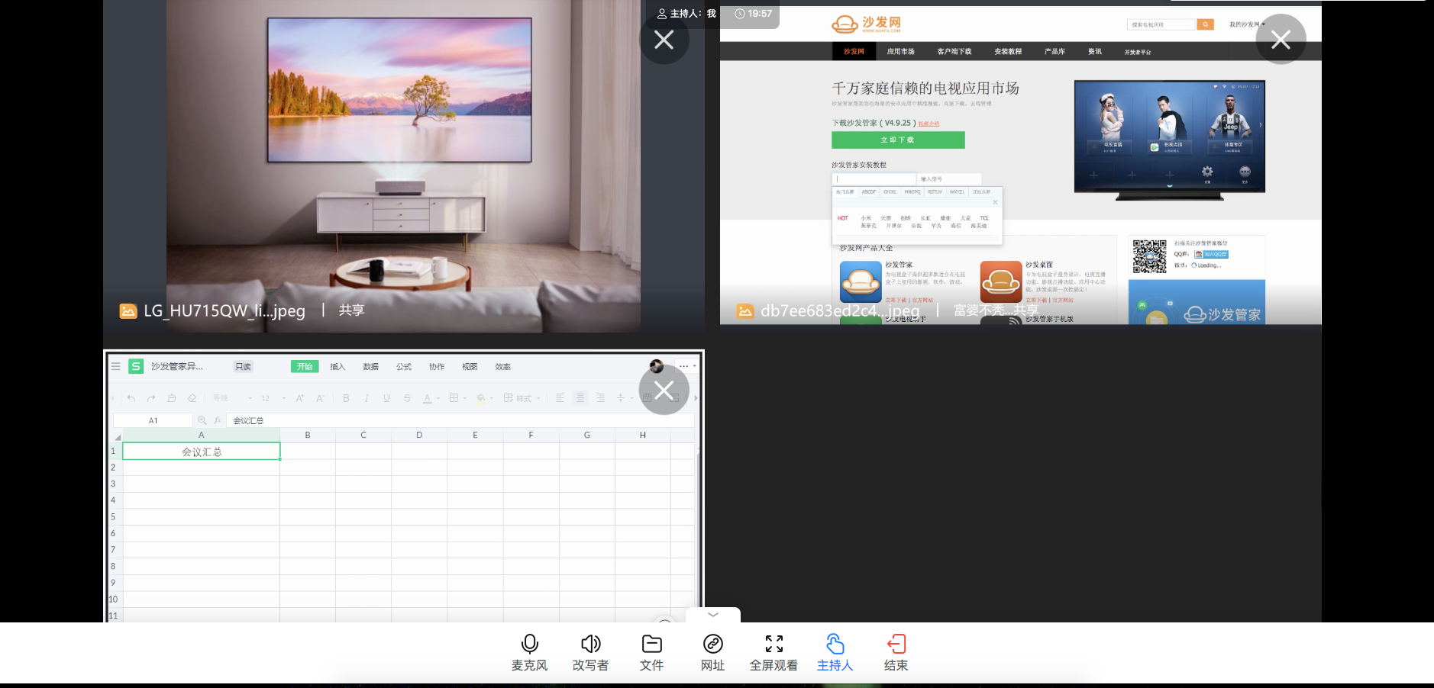This screenshot has width=1434, height=688.
Task: Click the 主持人 host control icon
Action: click(x=835, y=644)
